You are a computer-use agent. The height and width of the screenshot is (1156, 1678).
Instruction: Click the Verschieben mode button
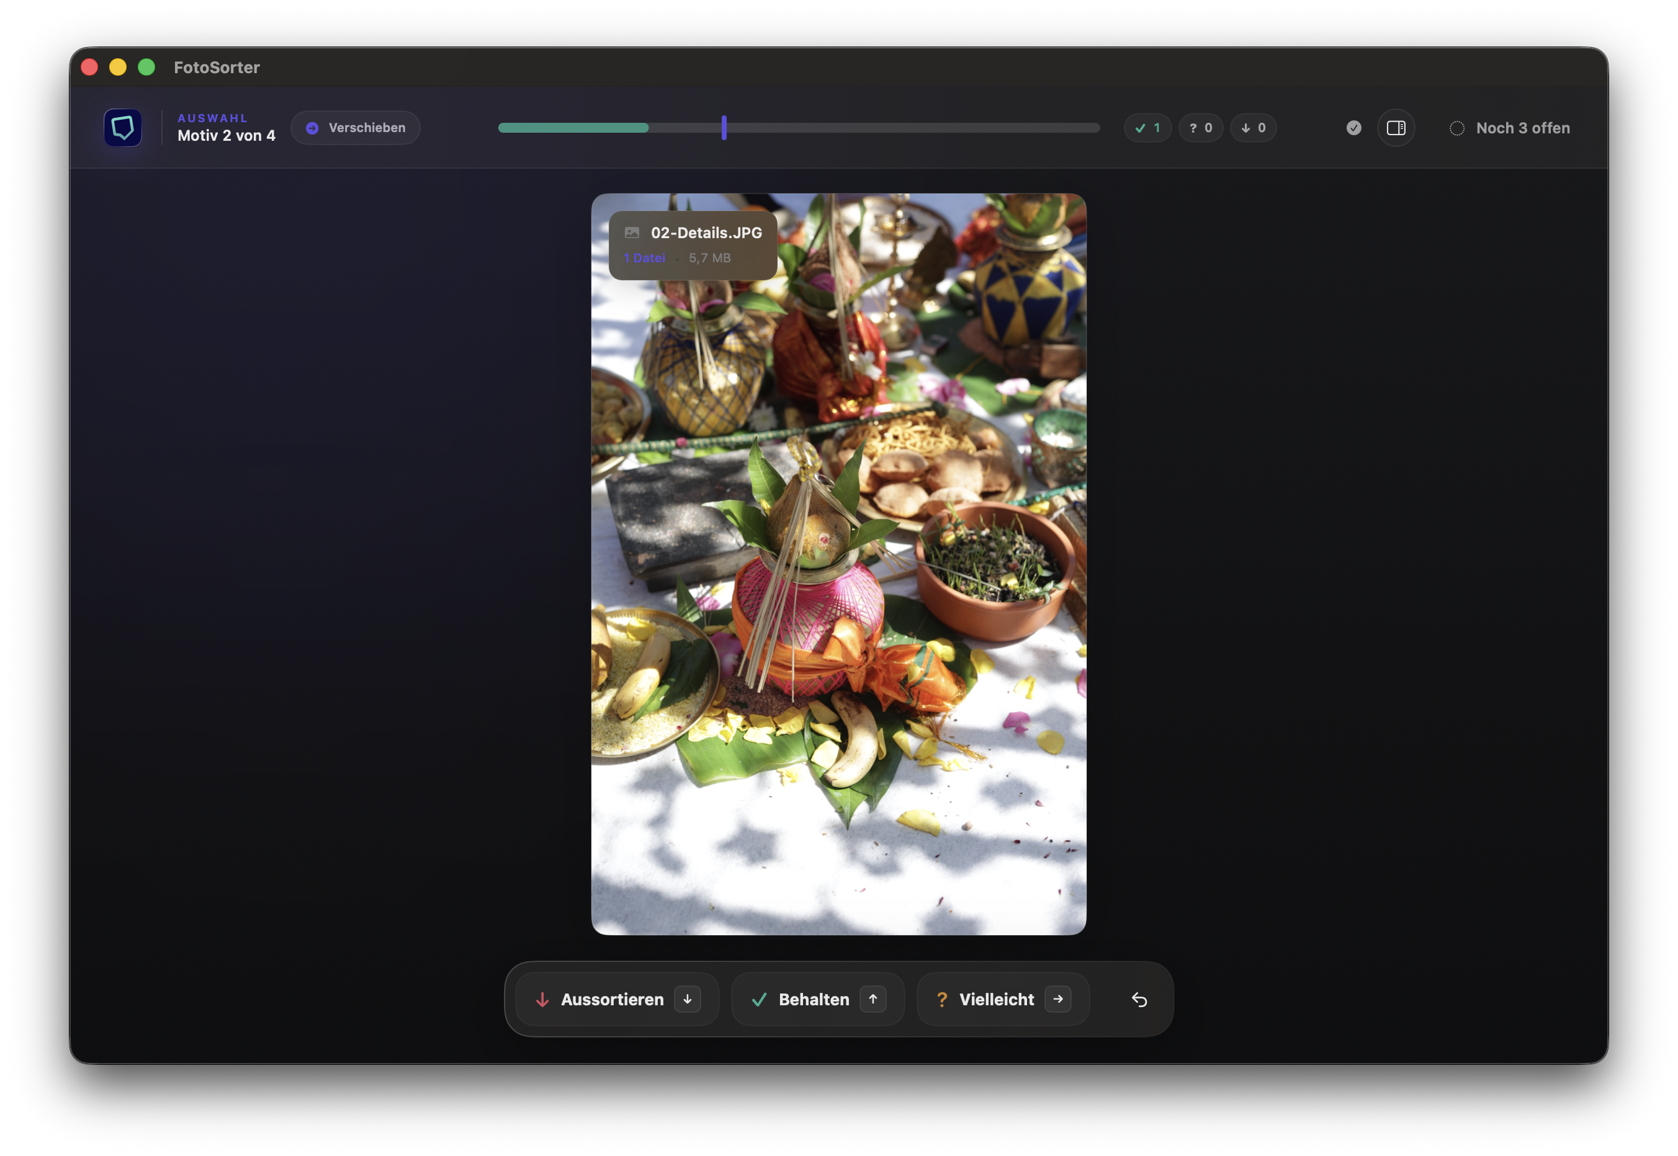pyautogui.click(x=355, y=128)
